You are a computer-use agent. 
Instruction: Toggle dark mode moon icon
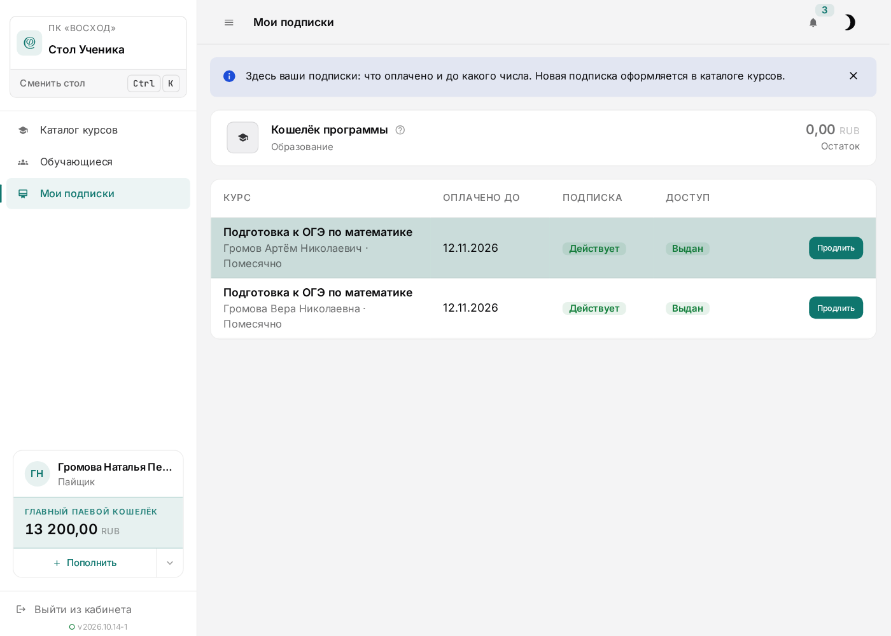850,23
